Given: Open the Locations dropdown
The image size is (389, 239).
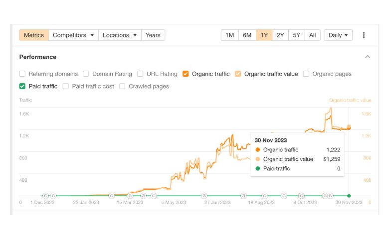Looking at the screenshot, I should pyautogui.click(x=120, y=35).
